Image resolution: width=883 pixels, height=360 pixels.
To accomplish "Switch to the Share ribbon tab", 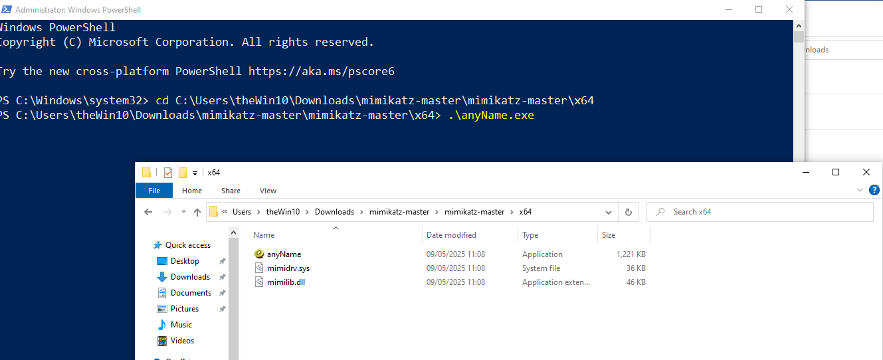I will pyautogui.click(x=231, y=191).
